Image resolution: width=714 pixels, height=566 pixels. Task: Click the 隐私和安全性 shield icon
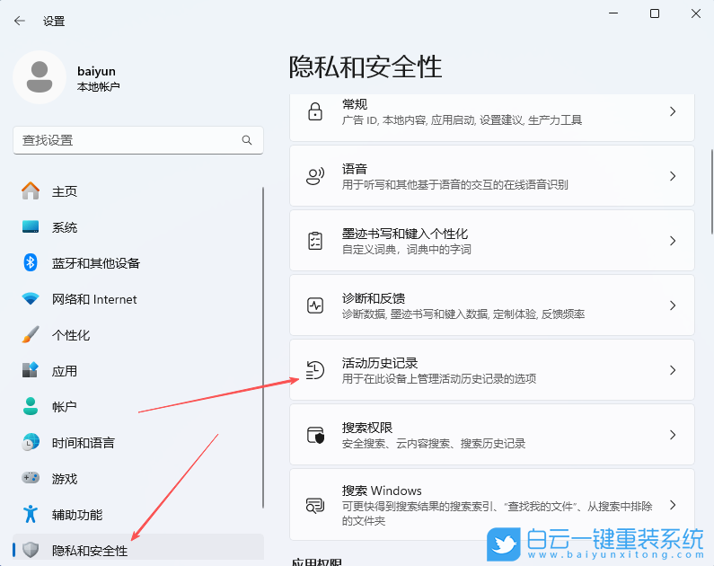click(x=31, y=550)
